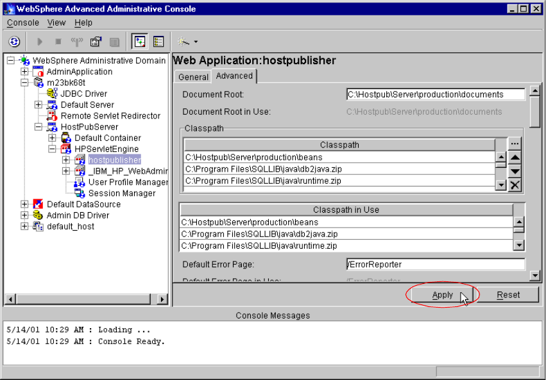Click the Wizard magic-wand toolbar icon
The image size is (546, 380).
point(182,41)
